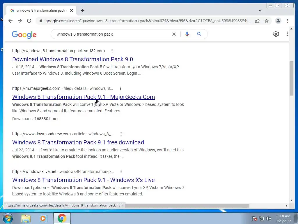Go to Google homepage via logo

click(x=24, y=35)
